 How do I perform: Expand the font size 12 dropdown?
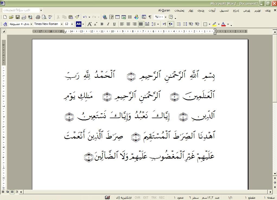click(x=72, y=24)
